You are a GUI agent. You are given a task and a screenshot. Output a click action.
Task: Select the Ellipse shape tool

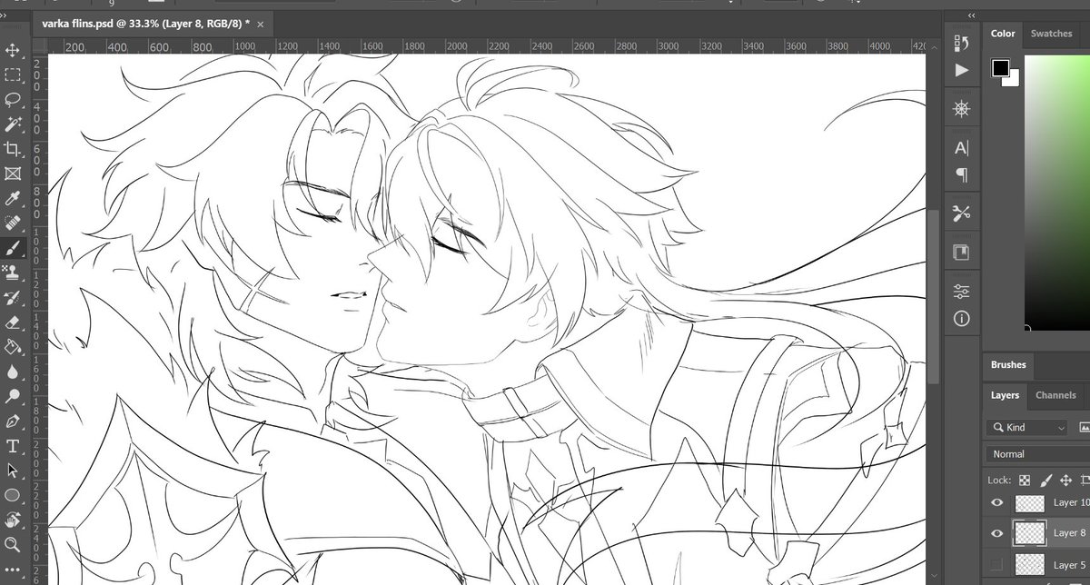coord(13,495)
